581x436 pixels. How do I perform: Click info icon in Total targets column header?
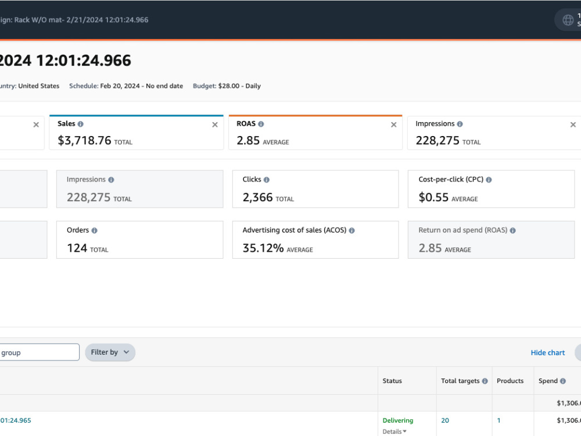[485, 381]
